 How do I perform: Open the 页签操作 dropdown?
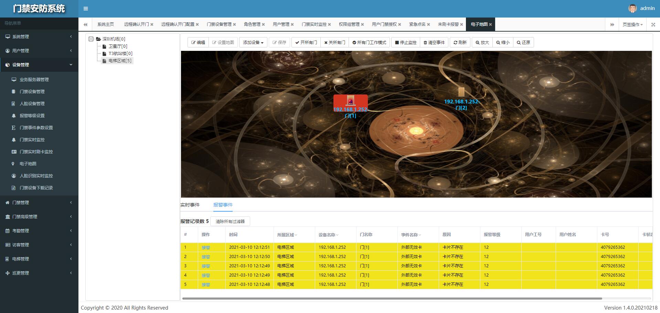point(632,24)
